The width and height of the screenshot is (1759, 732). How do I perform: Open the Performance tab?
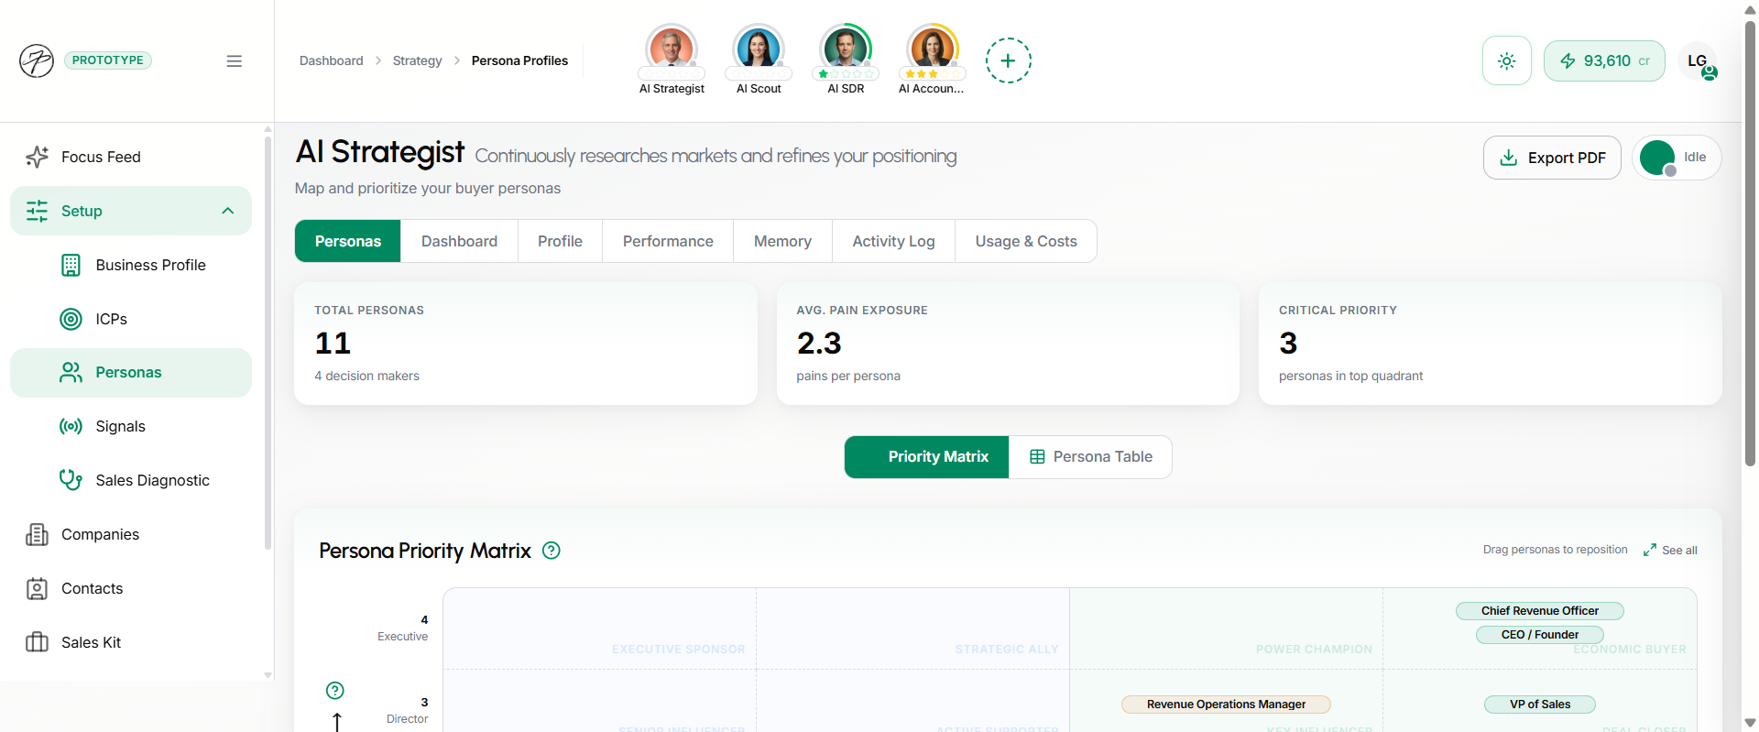click(x=668, y=241)
